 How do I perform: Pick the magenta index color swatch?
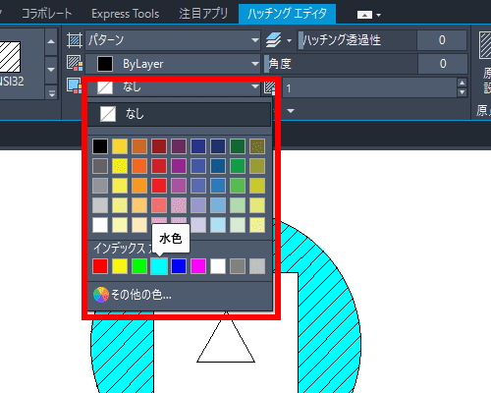(x=198, y=266)
